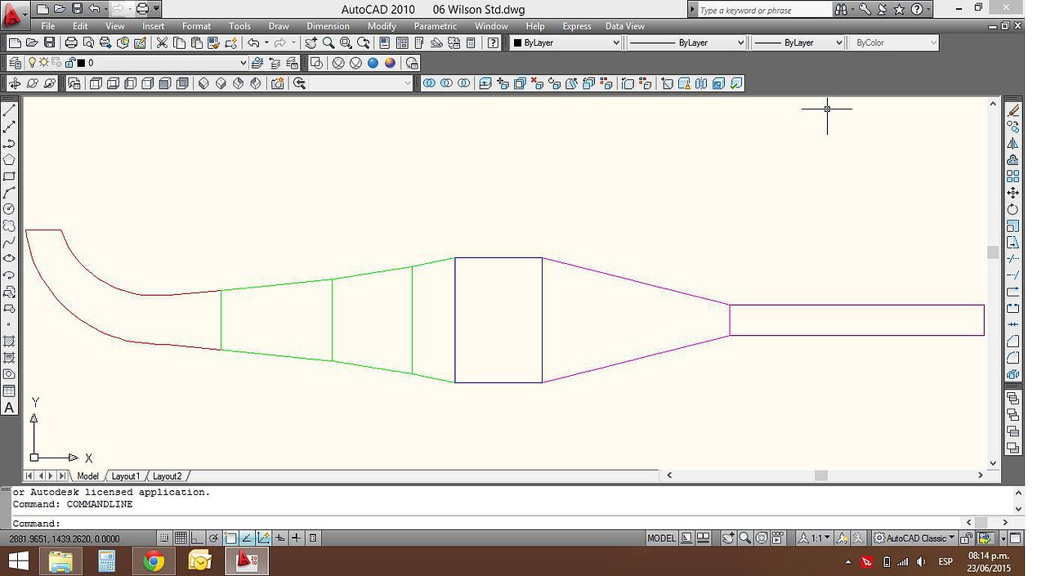
Task: Click the keyword search input field
Action: tap(764, 10)
